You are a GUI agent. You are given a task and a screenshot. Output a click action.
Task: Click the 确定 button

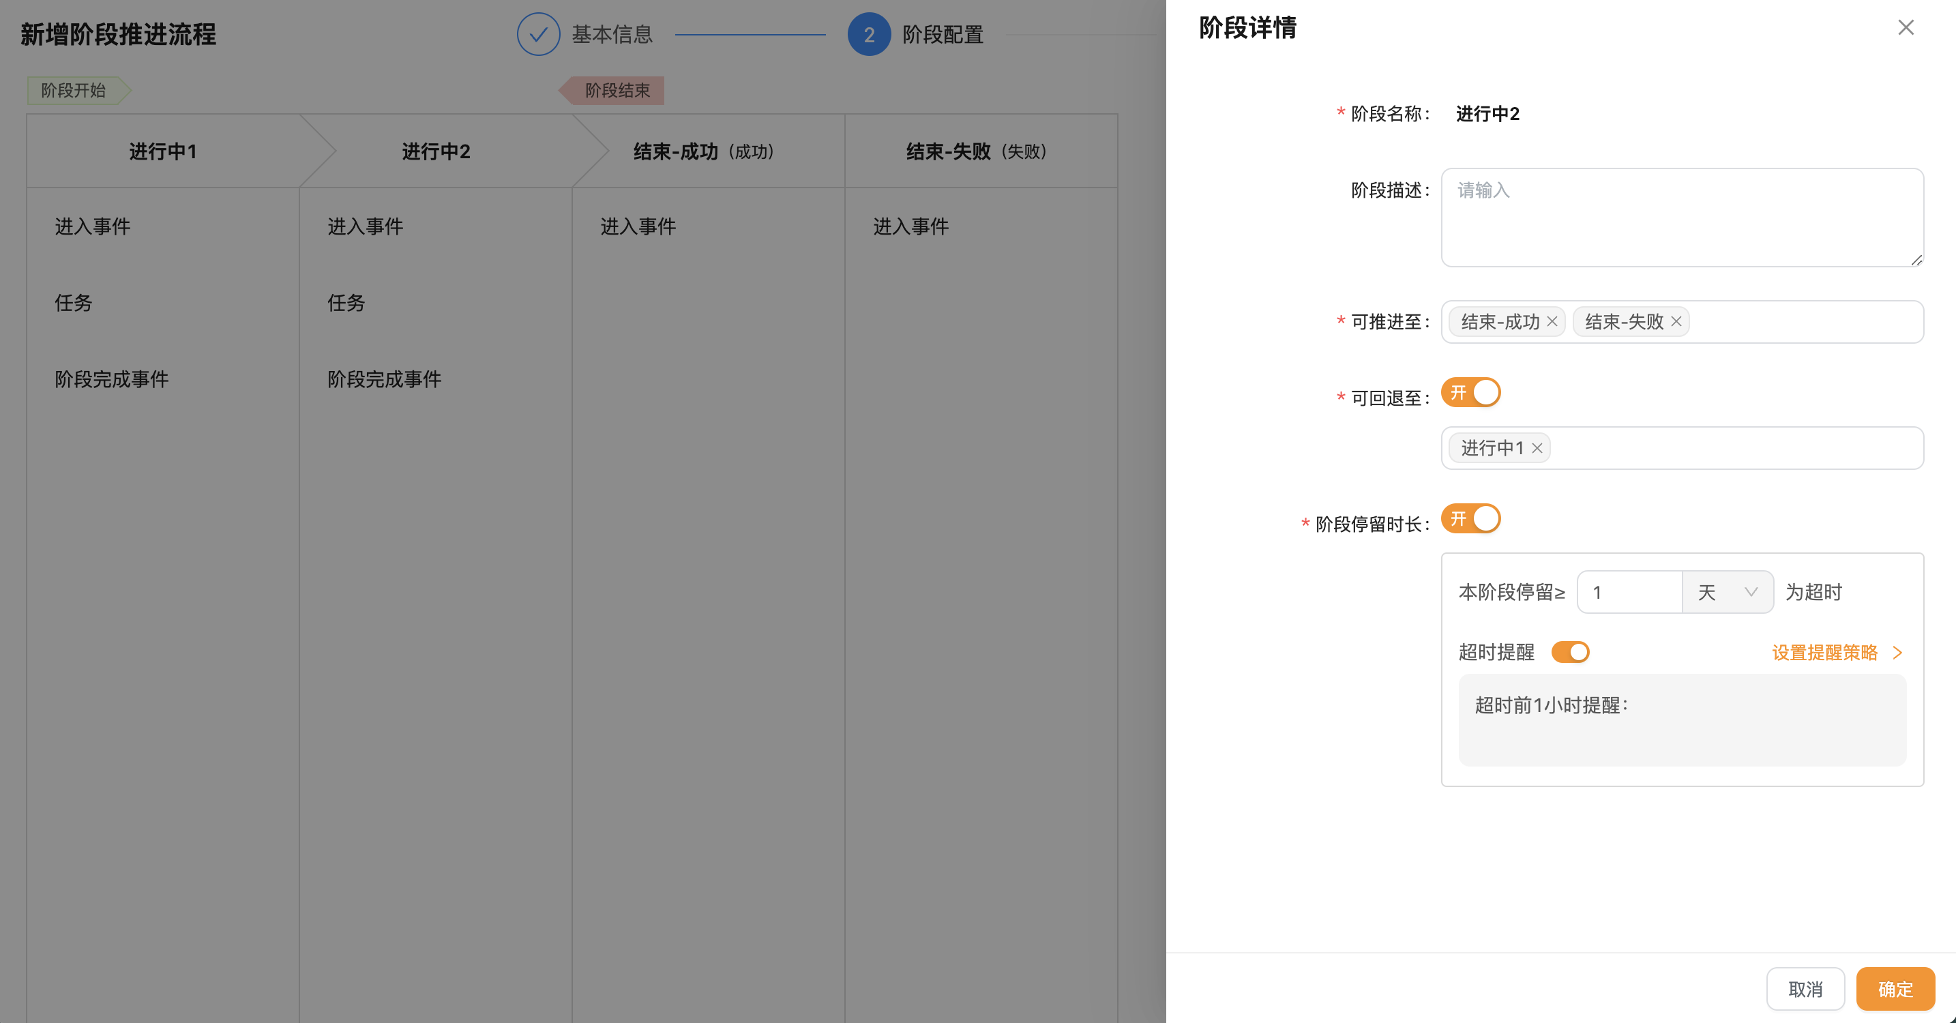1895,989
